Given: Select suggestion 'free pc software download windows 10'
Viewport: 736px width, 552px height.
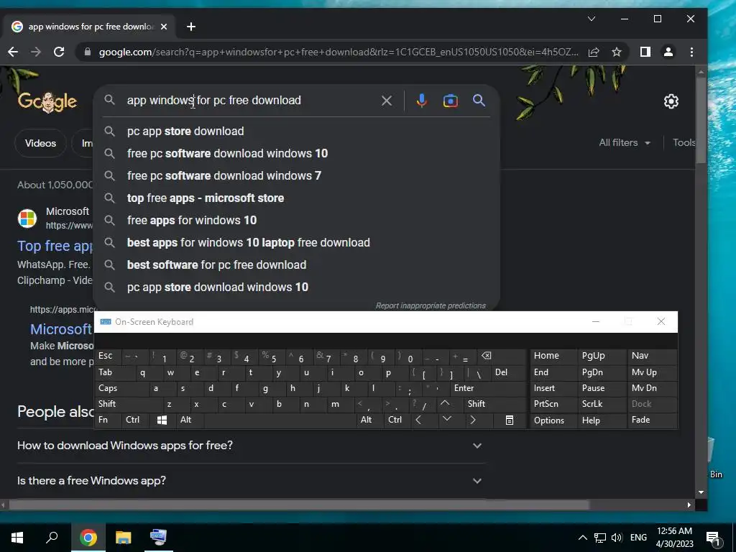Looking at the screenshot, I should 297,154.
